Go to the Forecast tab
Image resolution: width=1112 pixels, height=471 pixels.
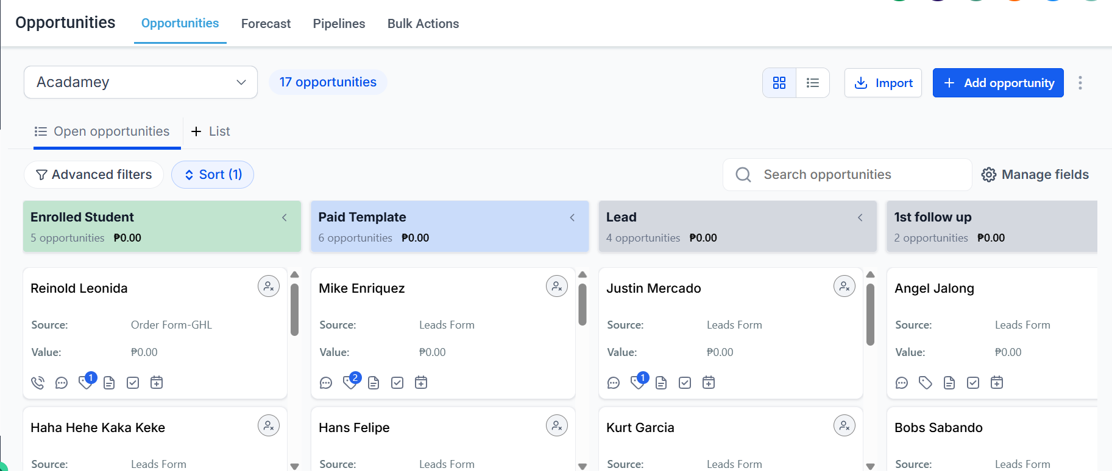[266, 24]
